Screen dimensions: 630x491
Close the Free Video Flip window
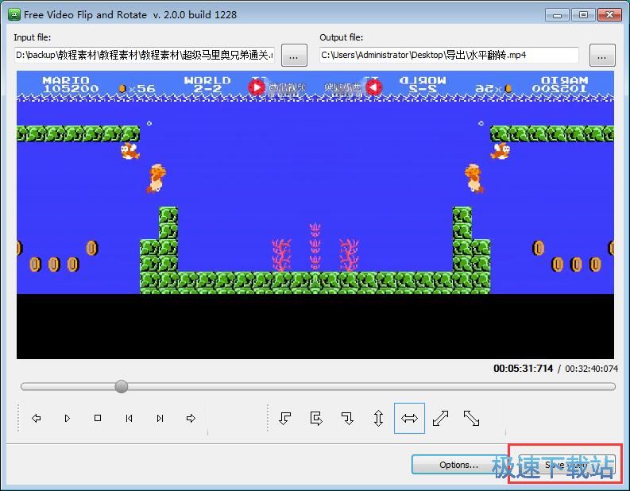610,15
